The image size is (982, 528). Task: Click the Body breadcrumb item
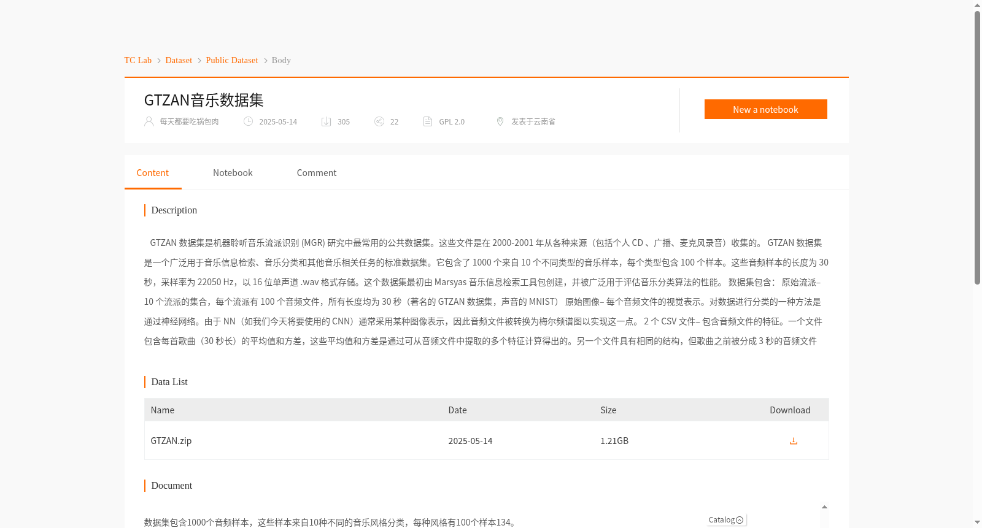tap(281, 60)
